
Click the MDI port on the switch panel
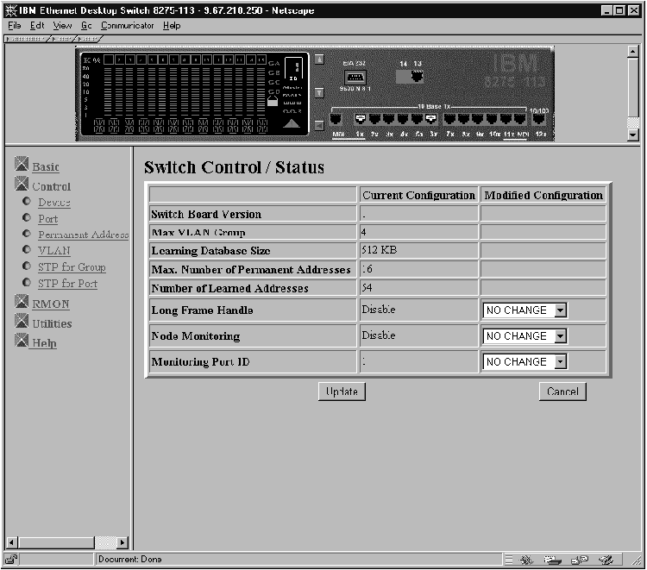click(336, 119)
